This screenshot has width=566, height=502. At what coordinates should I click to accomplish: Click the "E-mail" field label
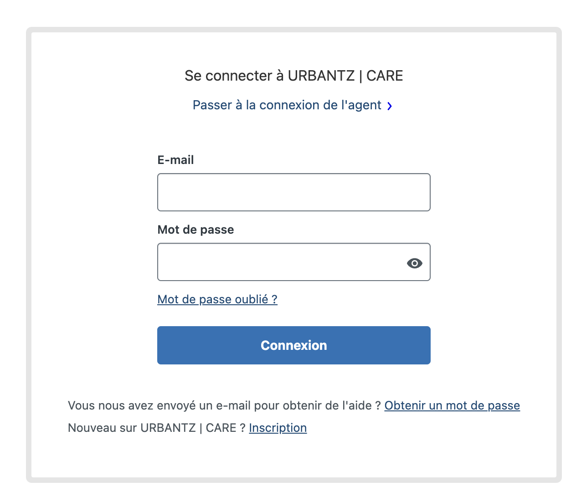(x=175, y=160)
